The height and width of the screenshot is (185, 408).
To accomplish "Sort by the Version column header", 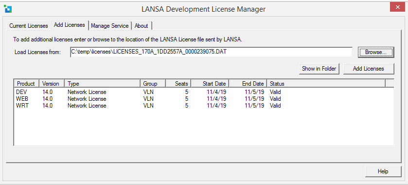I will coord(52,84).
